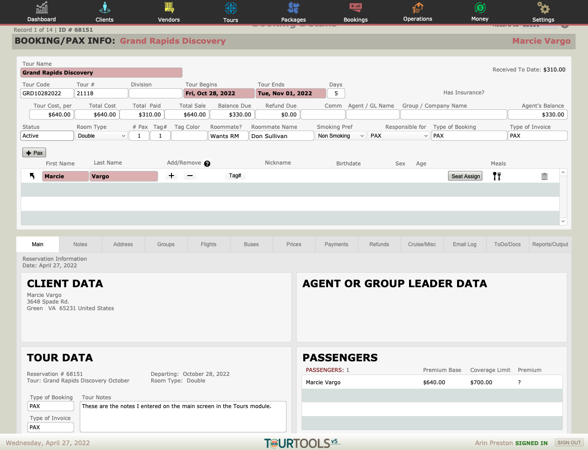Image resolution: width=588 pixels, height=450 pixels.
Task: Click the arrow icon beside Marcie Vargo
Action: coord(32,176)
